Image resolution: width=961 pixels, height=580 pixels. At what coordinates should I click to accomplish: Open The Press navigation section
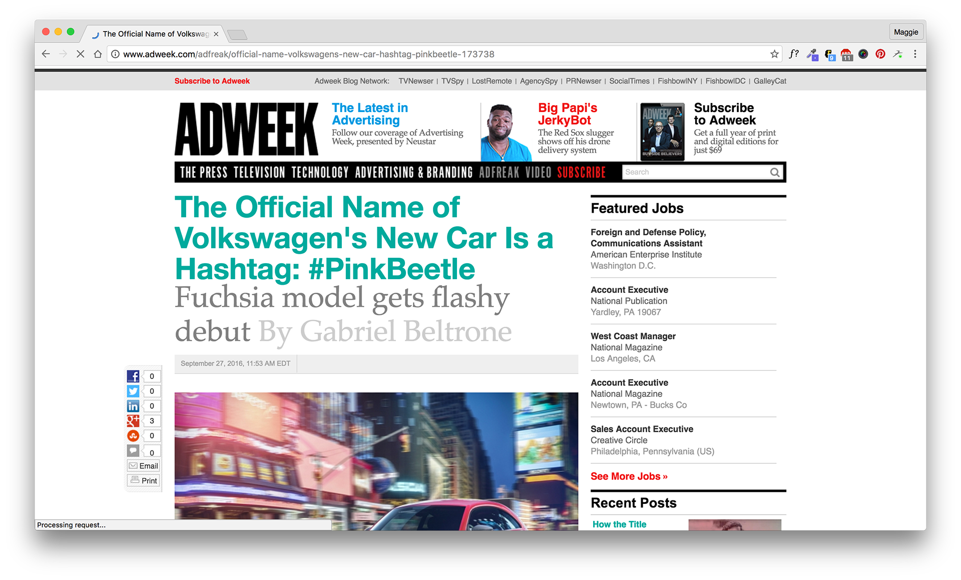click(x=204, y=173)
